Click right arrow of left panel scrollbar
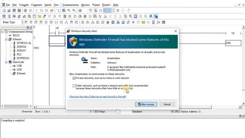 (x=31, y=106)
